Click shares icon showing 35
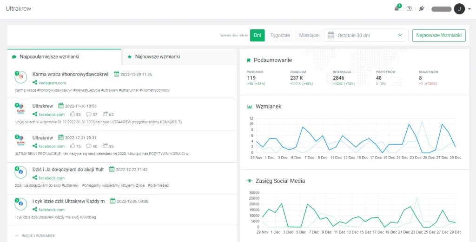This screenshot has width=476, height=242. click(105, 146)
